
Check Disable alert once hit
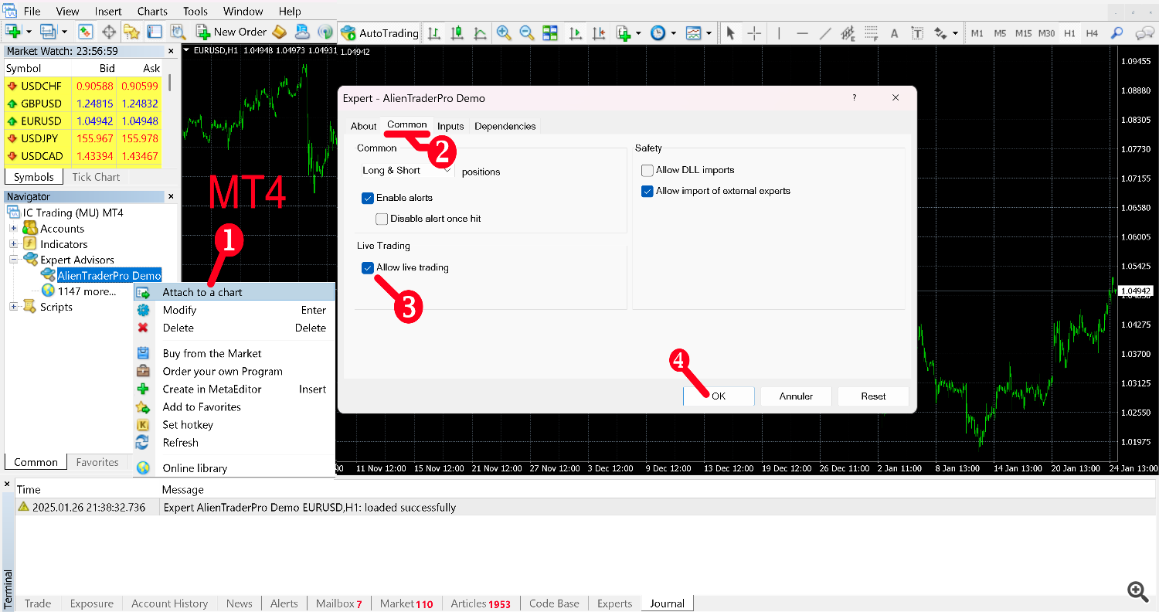pos(382,219)
